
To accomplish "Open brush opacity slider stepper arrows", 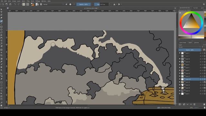I will [91, 4].
